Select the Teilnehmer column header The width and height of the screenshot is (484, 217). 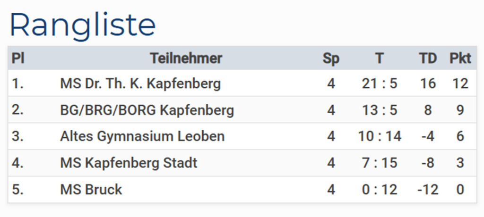(186, 58)
